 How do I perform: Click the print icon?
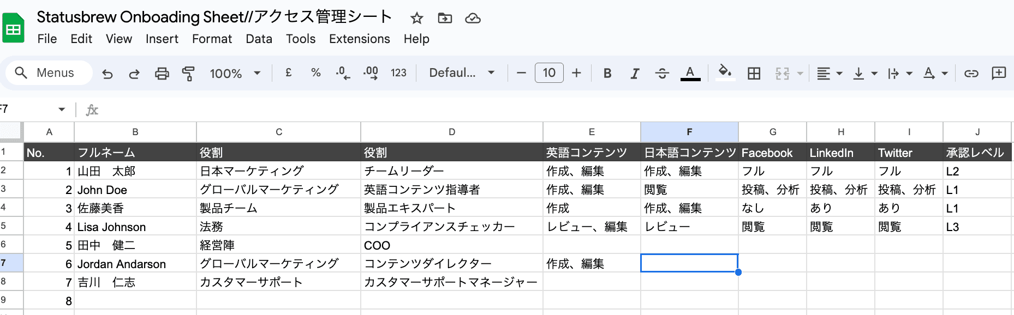click(x=162, y=74)
